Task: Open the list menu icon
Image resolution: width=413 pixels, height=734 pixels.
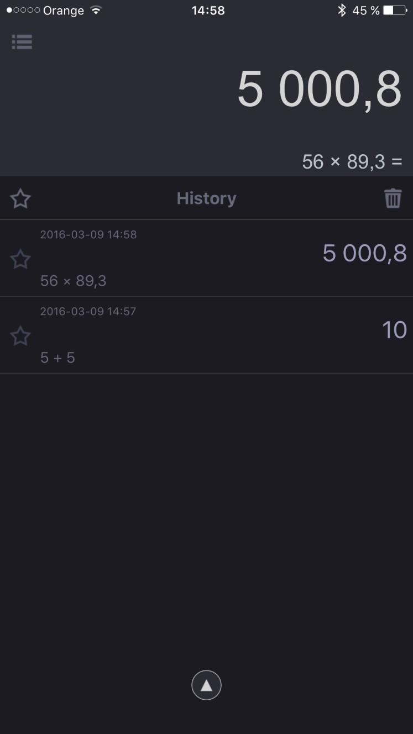Action: point(22,42)
